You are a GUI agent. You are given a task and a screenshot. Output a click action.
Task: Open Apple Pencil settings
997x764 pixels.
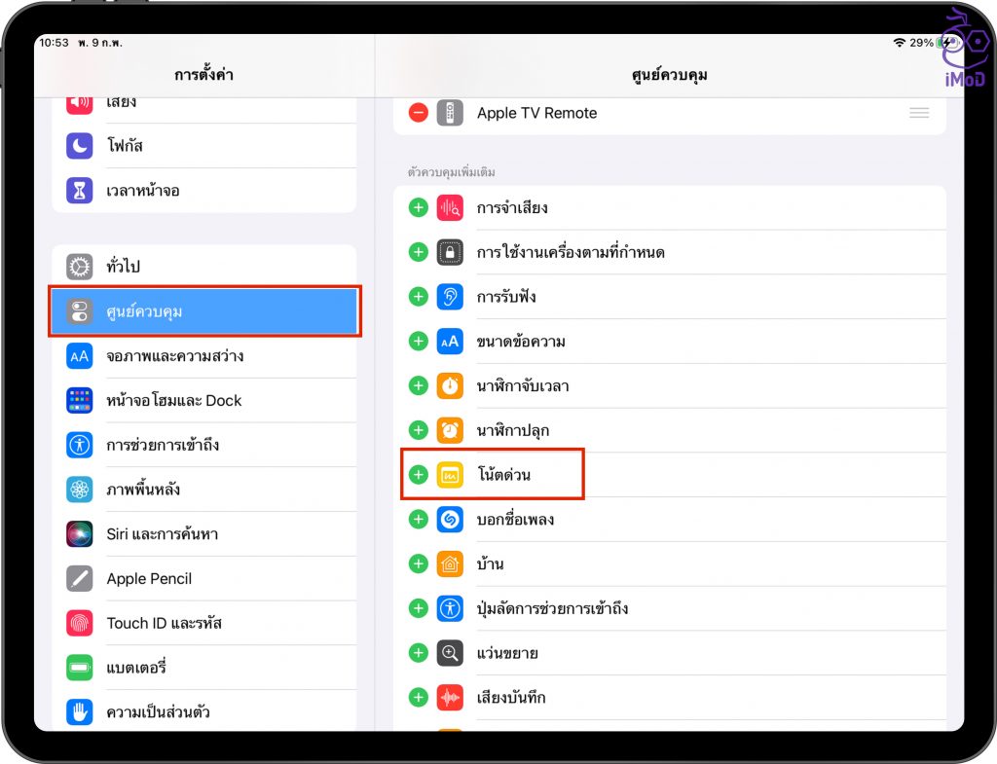[x=204, y=579]
